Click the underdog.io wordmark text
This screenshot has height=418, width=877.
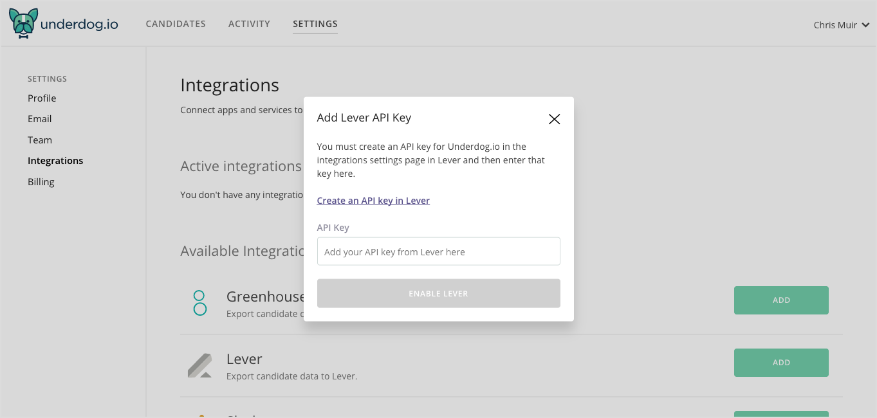[x=79, y=25]
